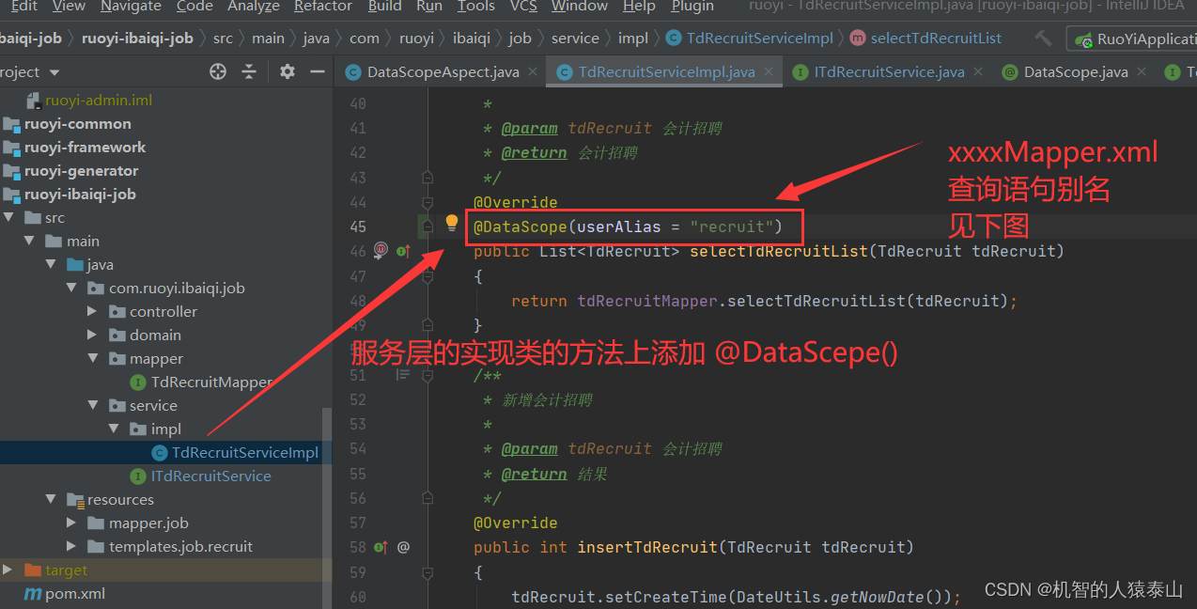Close the TdRecruitServiceImpl.java tab

click(768, 71)
